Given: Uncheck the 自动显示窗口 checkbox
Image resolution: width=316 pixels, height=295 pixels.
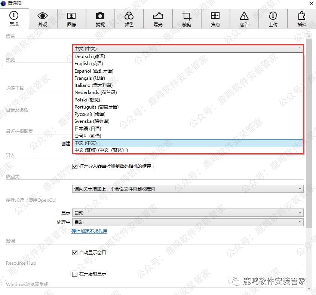Looking at the screenshot, I should (x=75, y=253).
